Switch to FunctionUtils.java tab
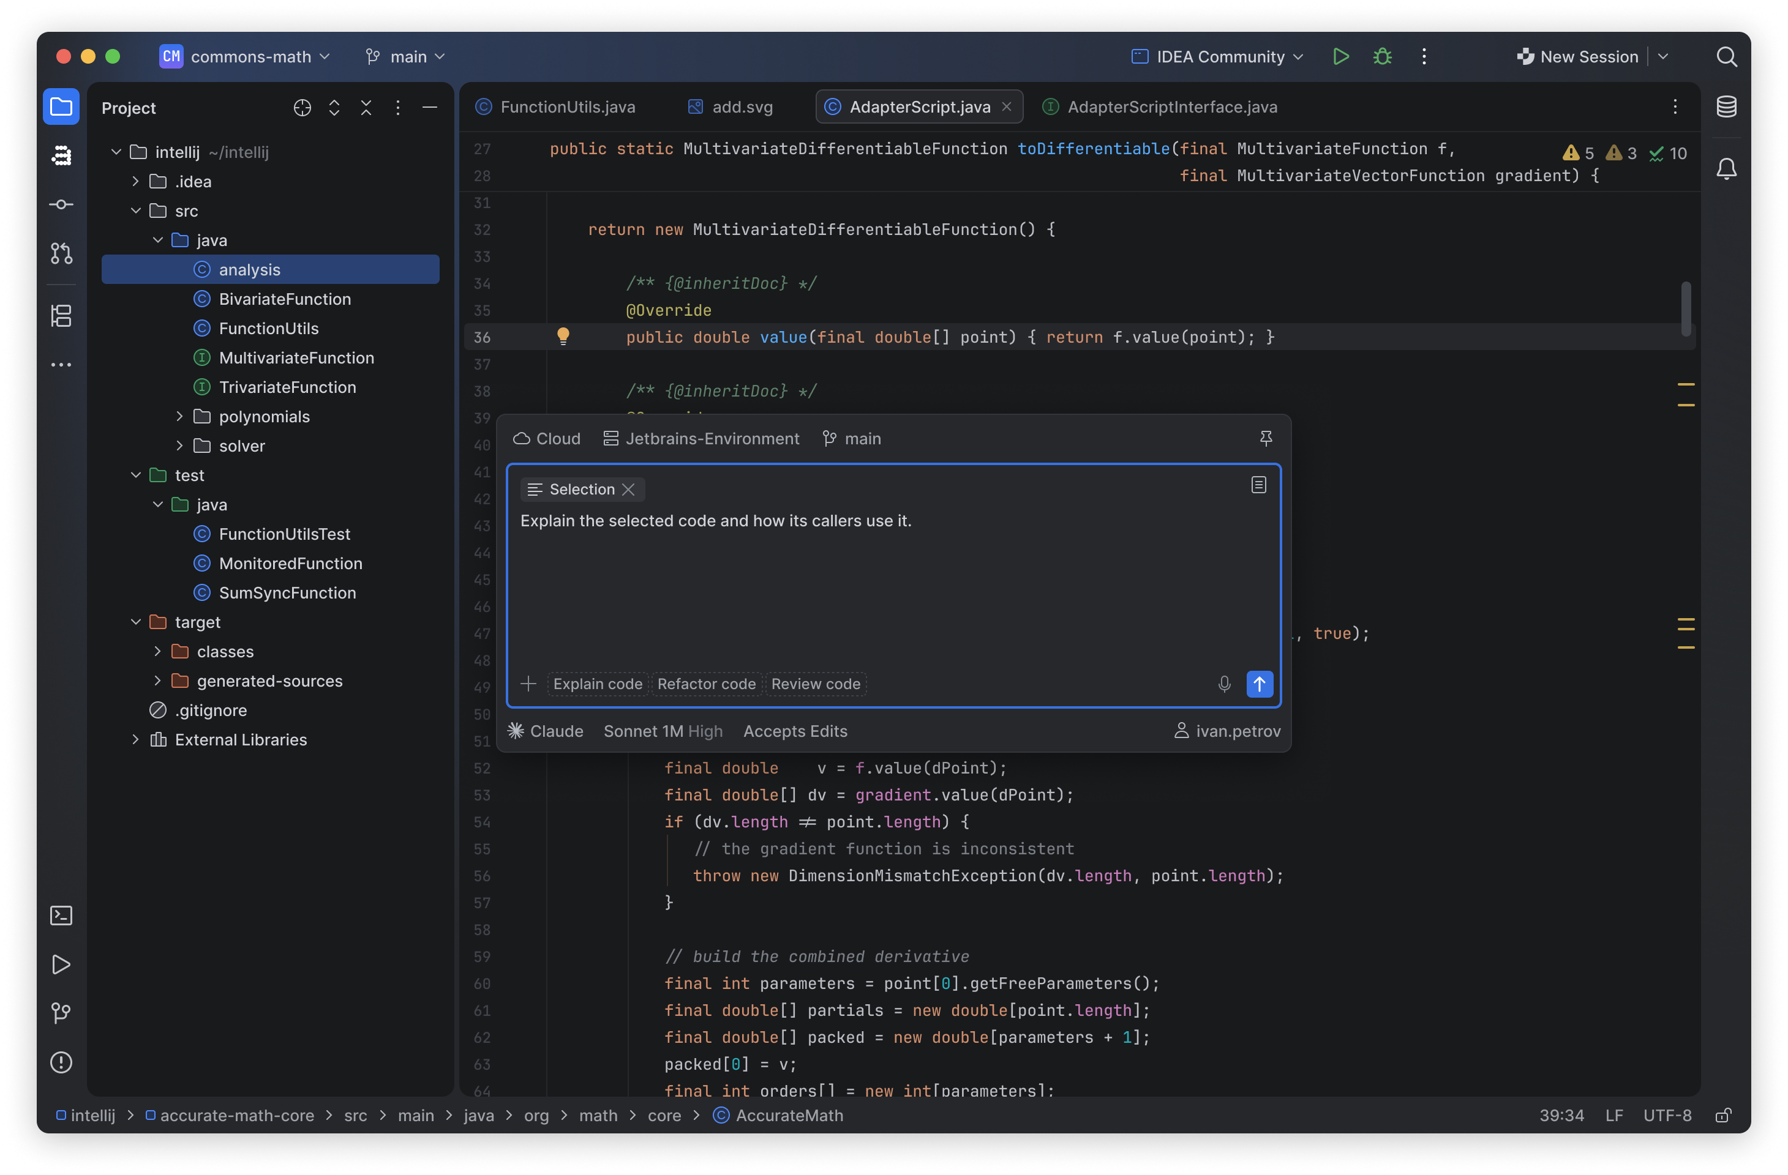 (555, 107)
